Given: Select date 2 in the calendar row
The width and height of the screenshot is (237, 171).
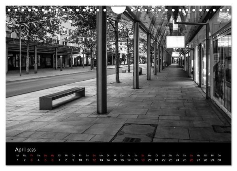Looking at the screenshot, I should [24, 160].
